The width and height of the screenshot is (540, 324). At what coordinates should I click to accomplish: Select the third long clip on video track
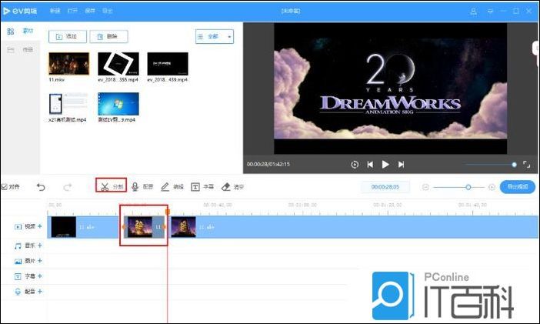pos(355,227)
